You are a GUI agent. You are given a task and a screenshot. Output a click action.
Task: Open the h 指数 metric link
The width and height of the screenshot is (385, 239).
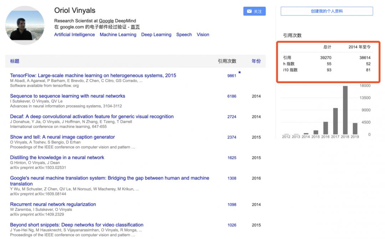click(x=289, y=64)
